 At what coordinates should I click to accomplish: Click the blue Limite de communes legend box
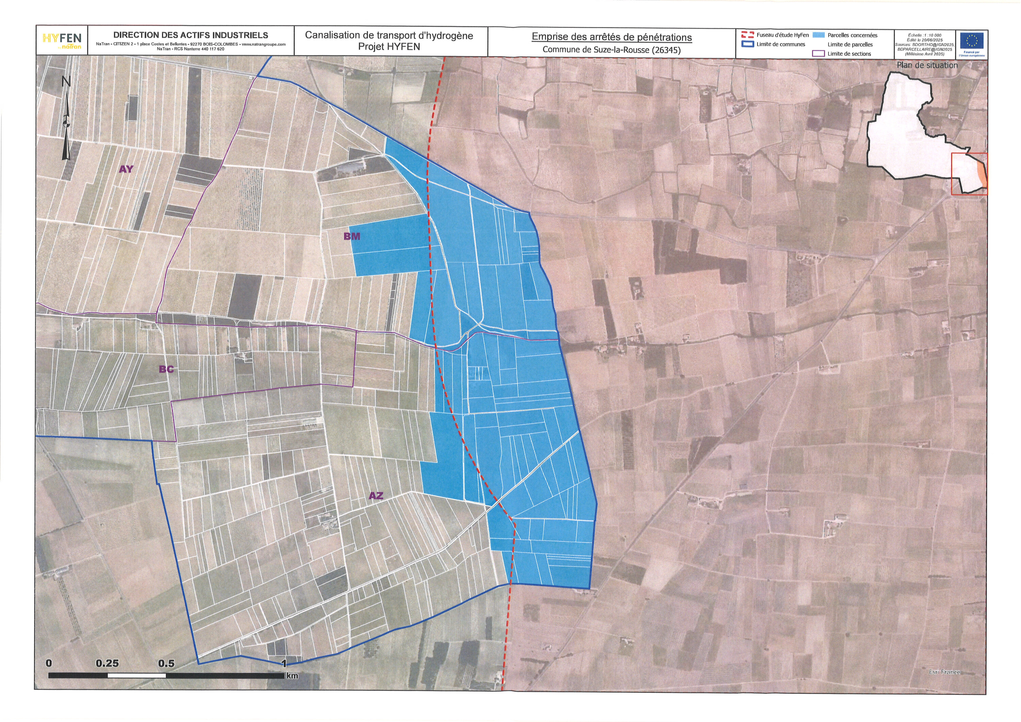tap(747, 44)
